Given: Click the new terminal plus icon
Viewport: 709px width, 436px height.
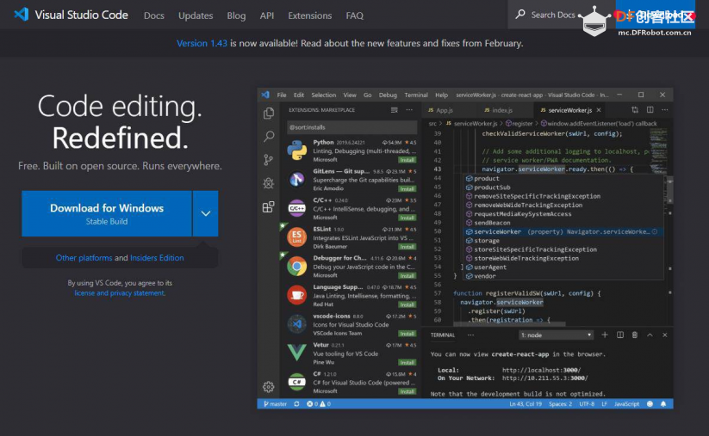Looking at the screenshot, I should tap(605, 335).
